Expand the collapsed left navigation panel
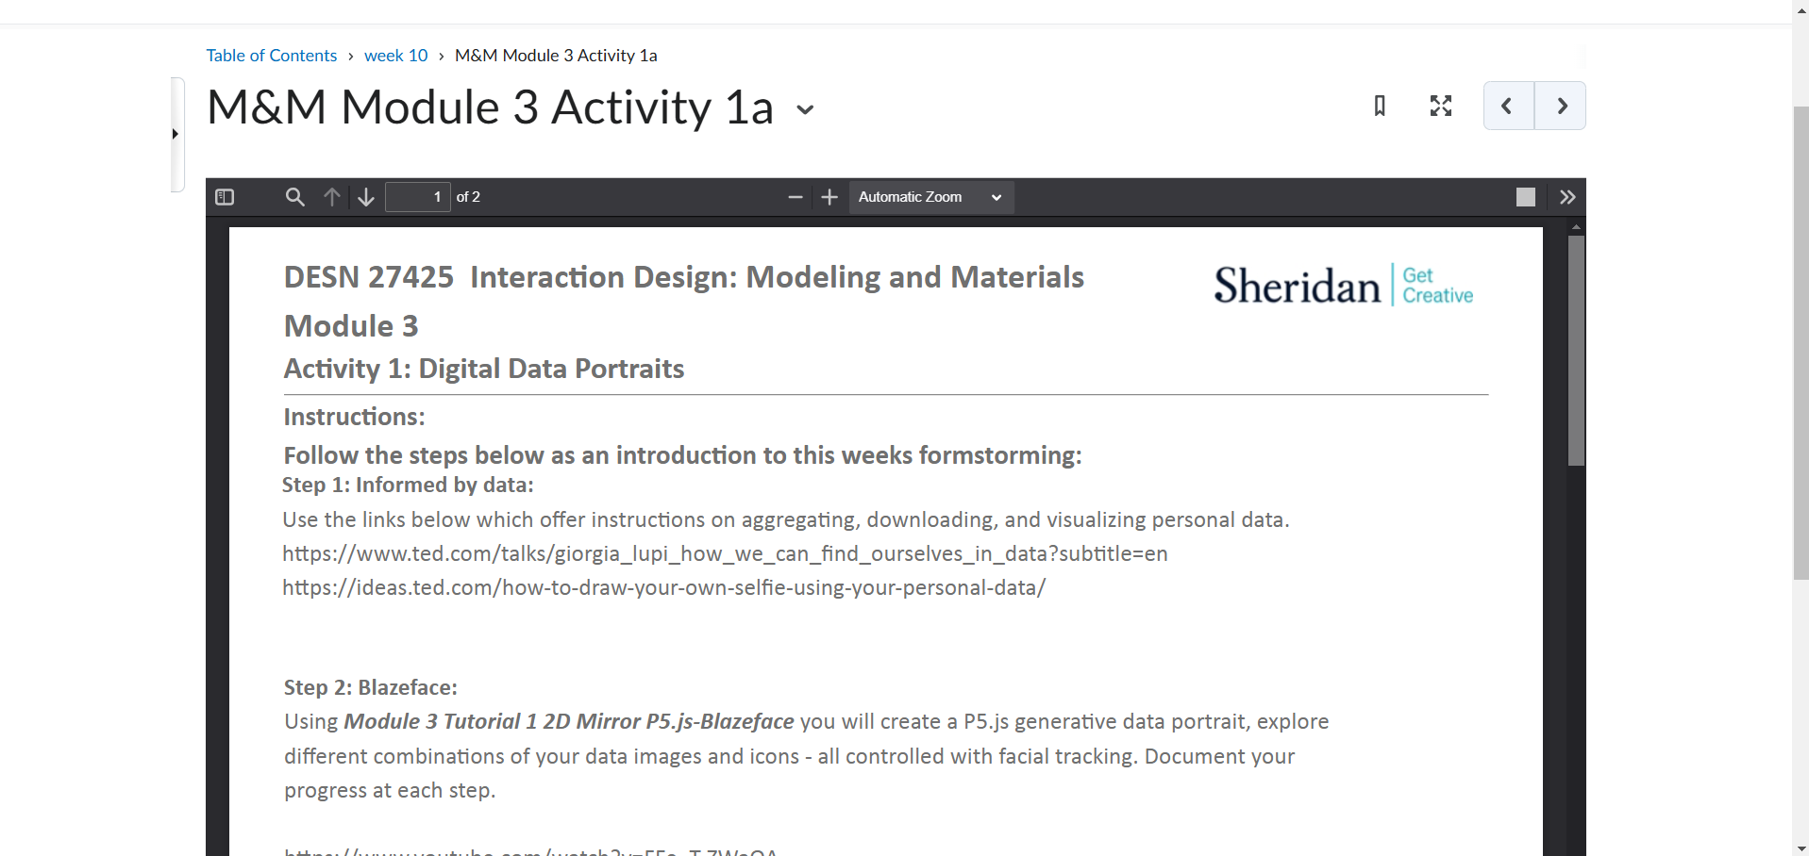The image size is (1809, 856). (176, 134)
